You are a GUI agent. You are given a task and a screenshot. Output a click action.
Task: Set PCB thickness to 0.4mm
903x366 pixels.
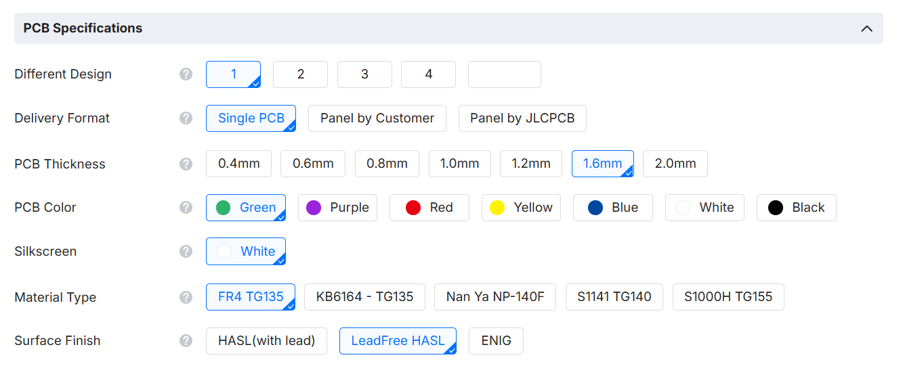tap(238, 164)
